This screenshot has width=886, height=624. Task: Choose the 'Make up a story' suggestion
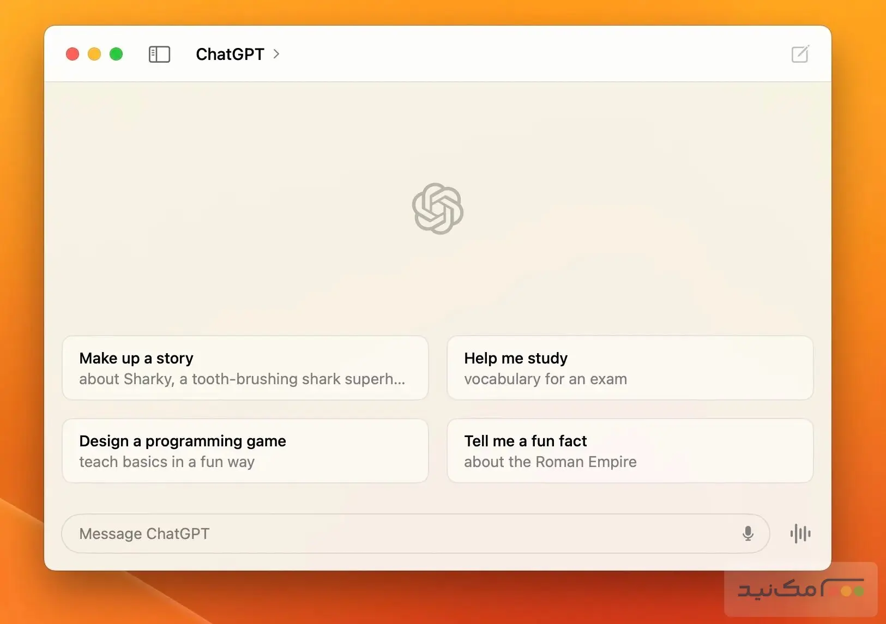coord(245,368)
